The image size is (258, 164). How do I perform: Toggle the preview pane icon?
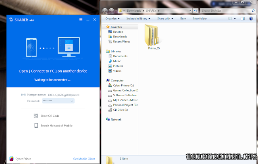pyautogui.click(x=243, y=19)
